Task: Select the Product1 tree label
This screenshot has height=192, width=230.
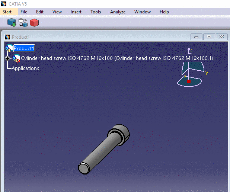Action: (24, 48)
